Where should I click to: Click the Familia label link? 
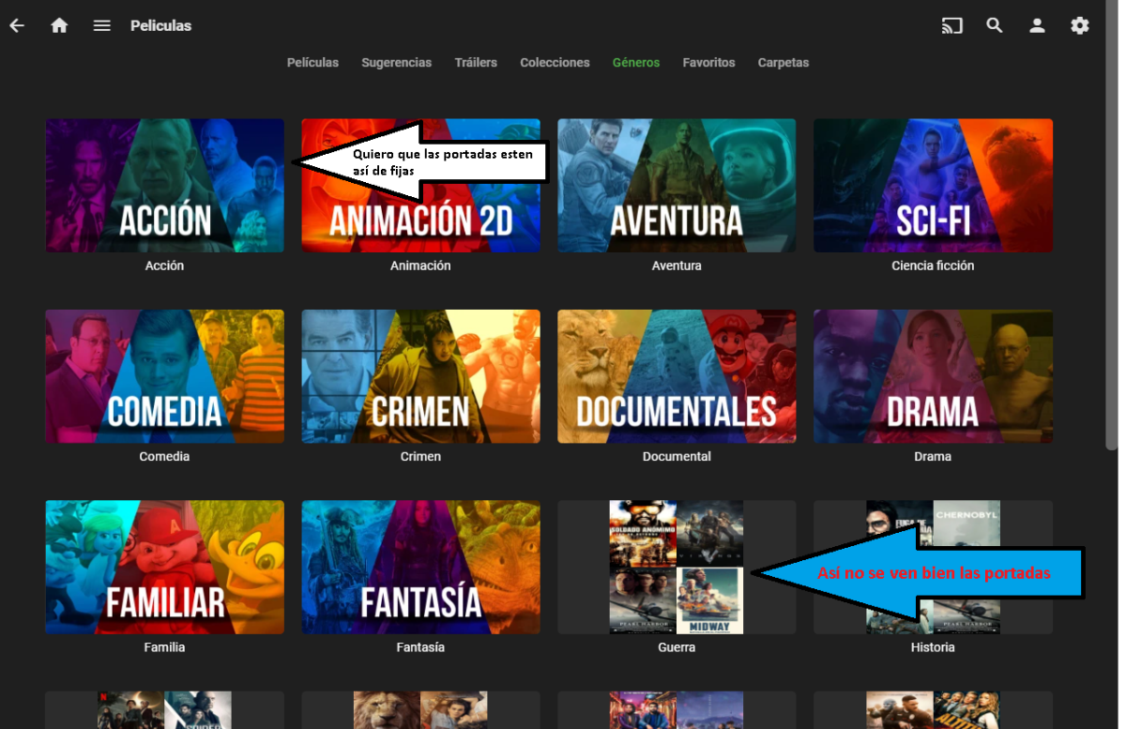[164, 647]
